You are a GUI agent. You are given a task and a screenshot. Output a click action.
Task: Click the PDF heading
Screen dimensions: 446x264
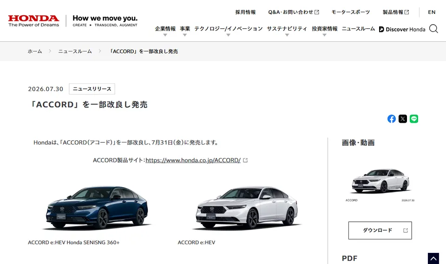point(349,258)
